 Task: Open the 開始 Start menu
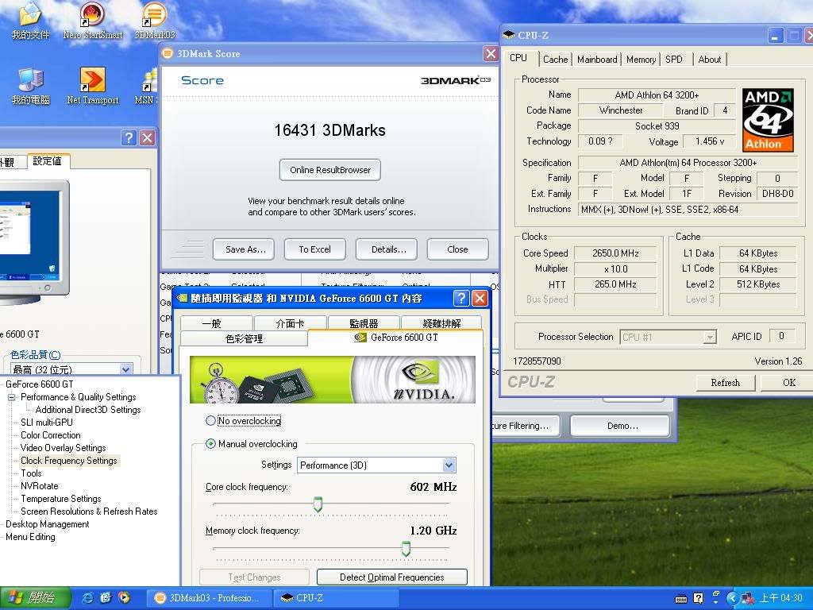(35, 598)
